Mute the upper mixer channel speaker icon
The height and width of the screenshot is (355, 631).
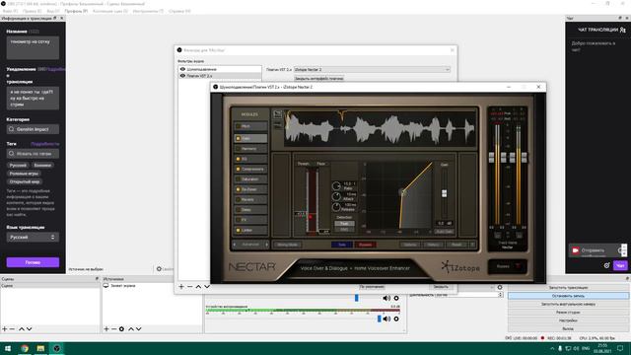click(x=386, y=298)
